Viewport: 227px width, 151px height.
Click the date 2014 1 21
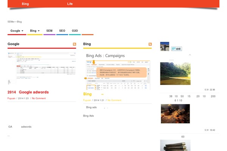coord(99,100)
